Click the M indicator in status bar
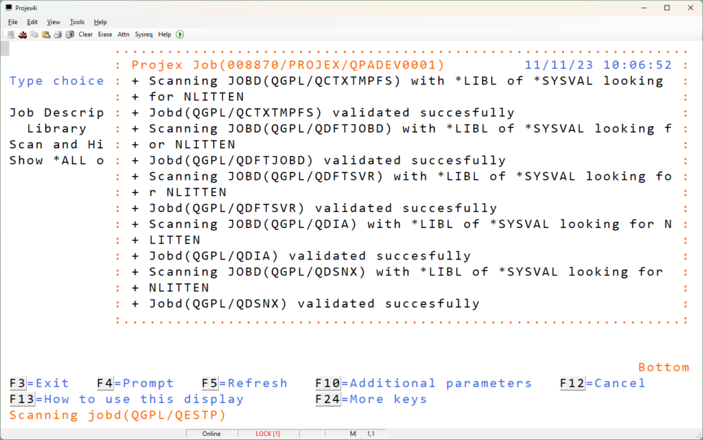Viewport: 703px width, 440px height. [x=353, y=434]
